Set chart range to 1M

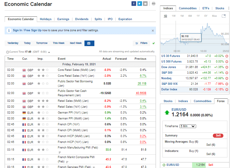tap(182, 16)
